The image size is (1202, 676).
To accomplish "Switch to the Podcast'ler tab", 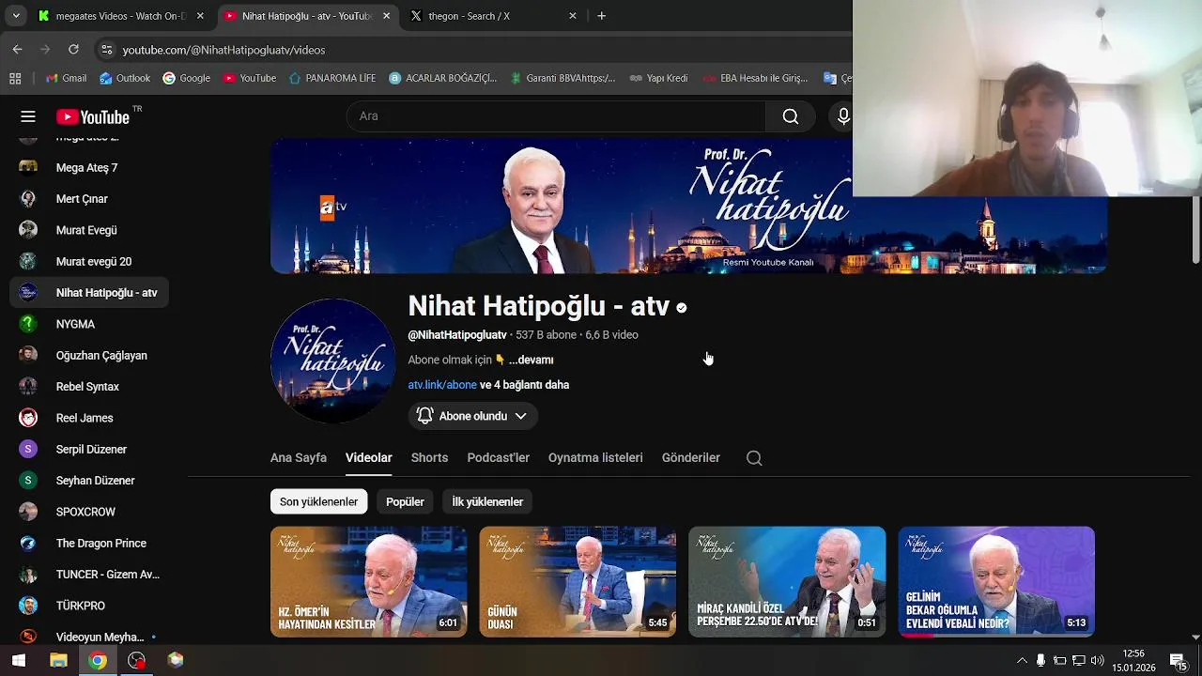I will coord(498,458).
